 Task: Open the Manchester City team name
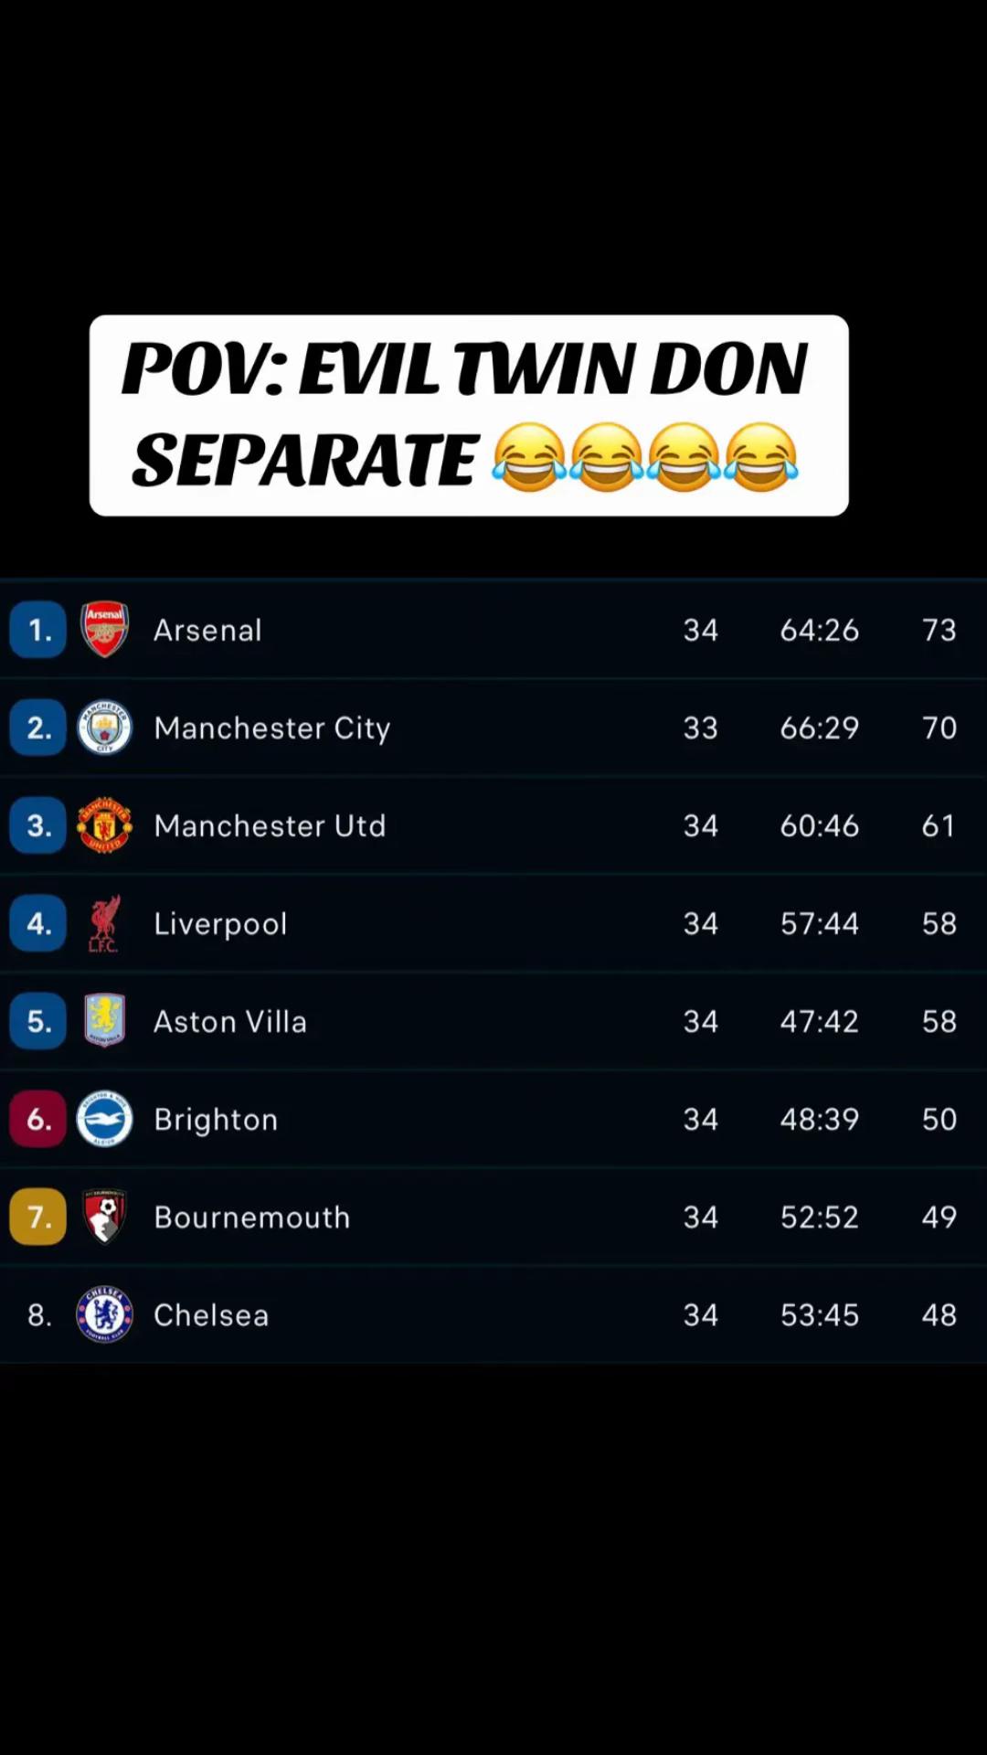tap(272, 729)
